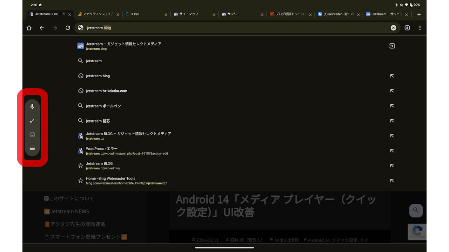Screen dimensions: 449x252
Task: Open Jetstream NEWS sidebar link
Action: [x=67, y=211]
